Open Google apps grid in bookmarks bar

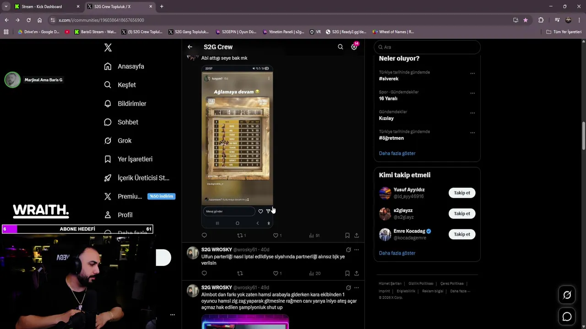pyautogui.click(x=6, y=32)
